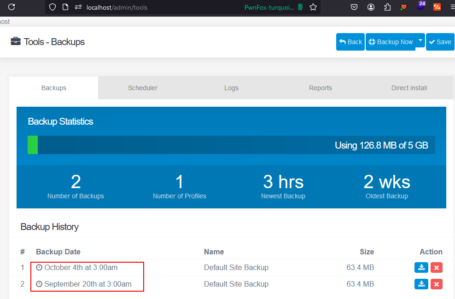Image resolution: width=455 pixels, height=299 pixels.
Task: Click the PwnFox container fingerprint icon
Action: pos(300,7)
